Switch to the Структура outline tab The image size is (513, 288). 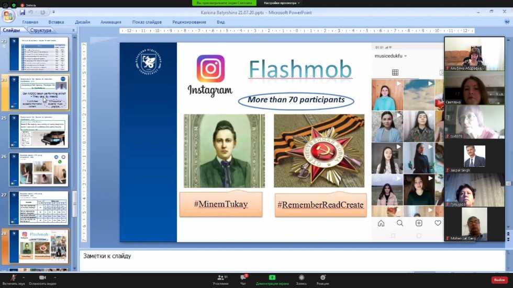pos(40,30)
